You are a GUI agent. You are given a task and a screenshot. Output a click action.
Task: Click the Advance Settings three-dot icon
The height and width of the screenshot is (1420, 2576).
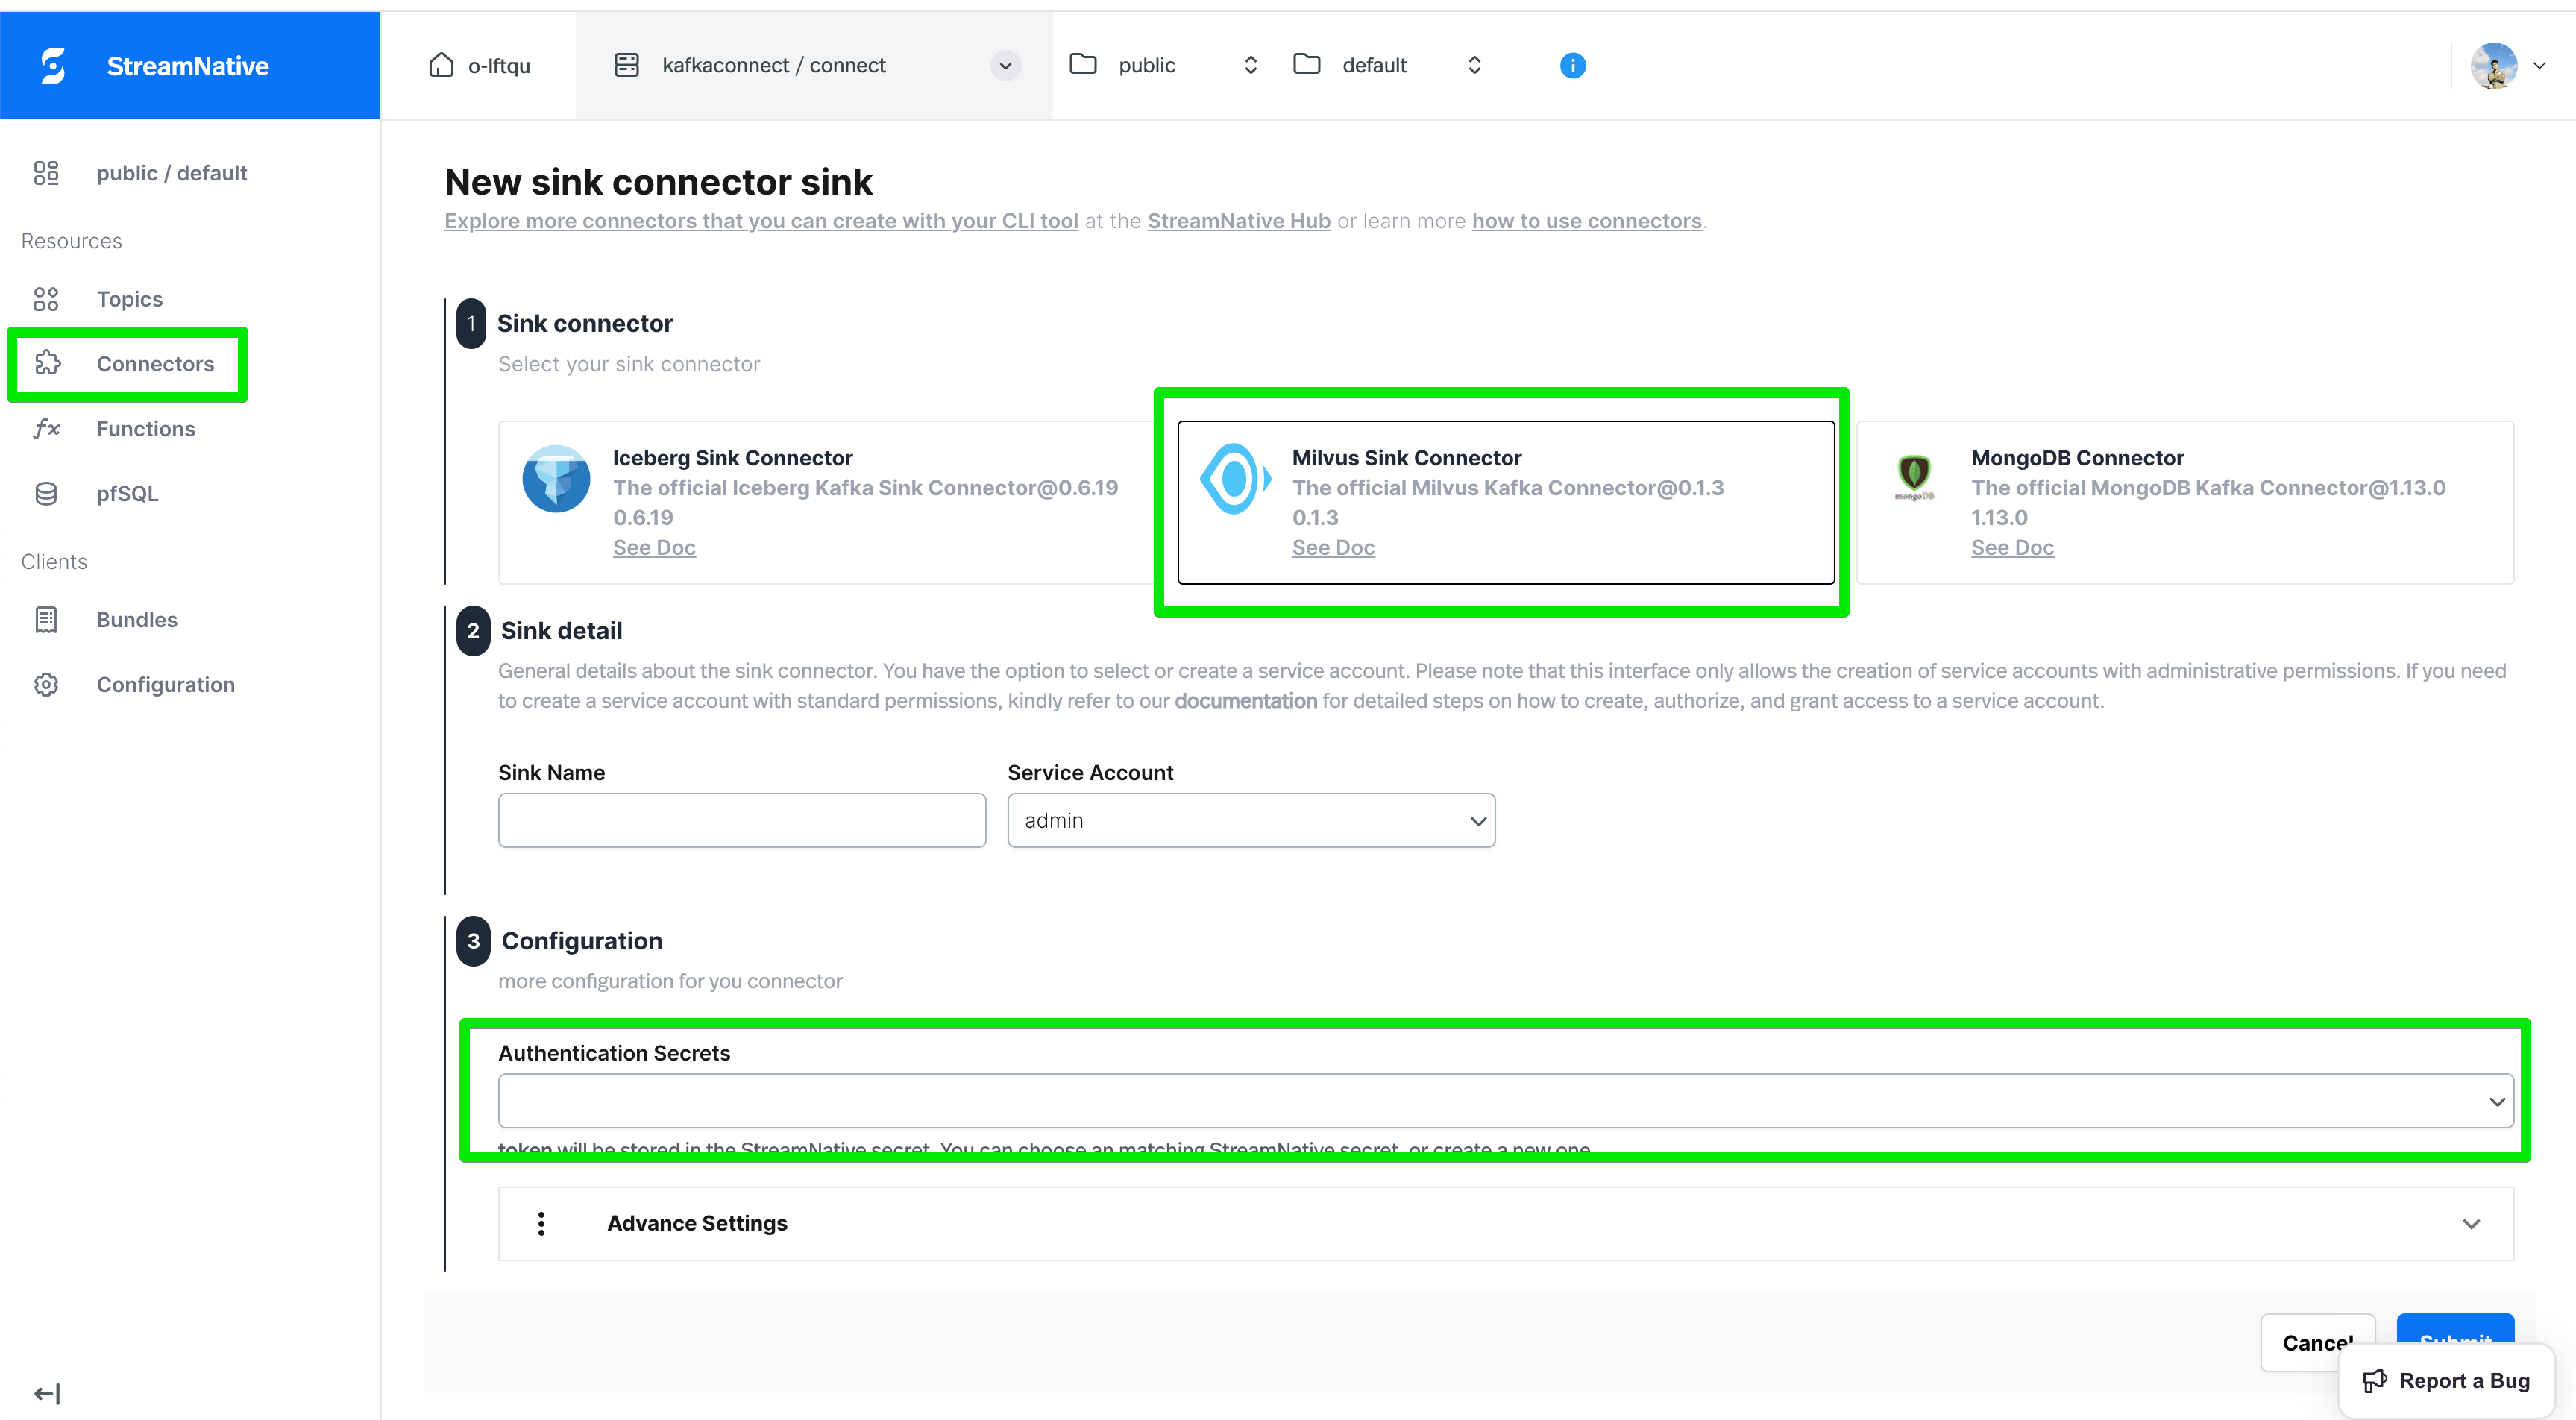pyautogui.click(x=541, y=1224)
